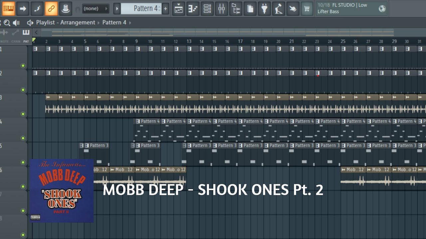Select the playlist zoom magnifier tool
Viewport: 426px width, 239px height.
[x=7, y=23]
